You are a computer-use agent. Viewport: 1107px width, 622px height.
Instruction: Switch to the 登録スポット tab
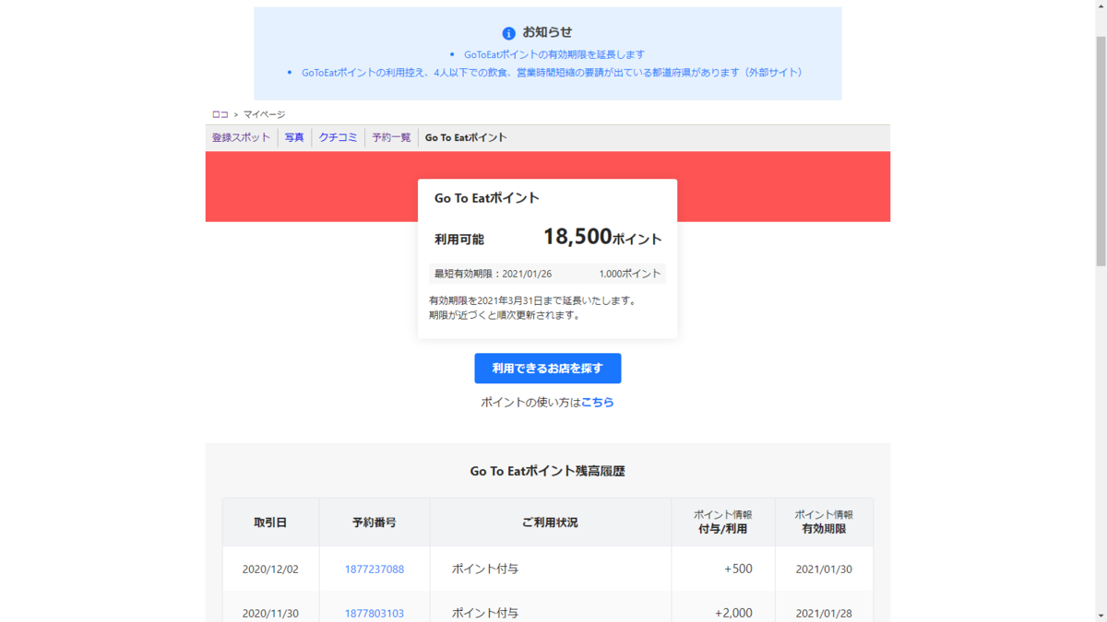[x=241, y=137]
